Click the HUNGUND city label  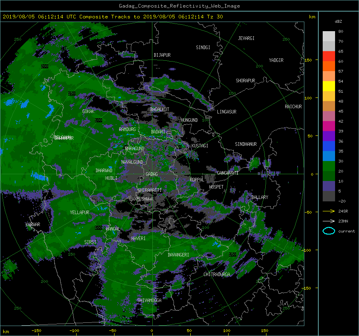tap(189, 120)
